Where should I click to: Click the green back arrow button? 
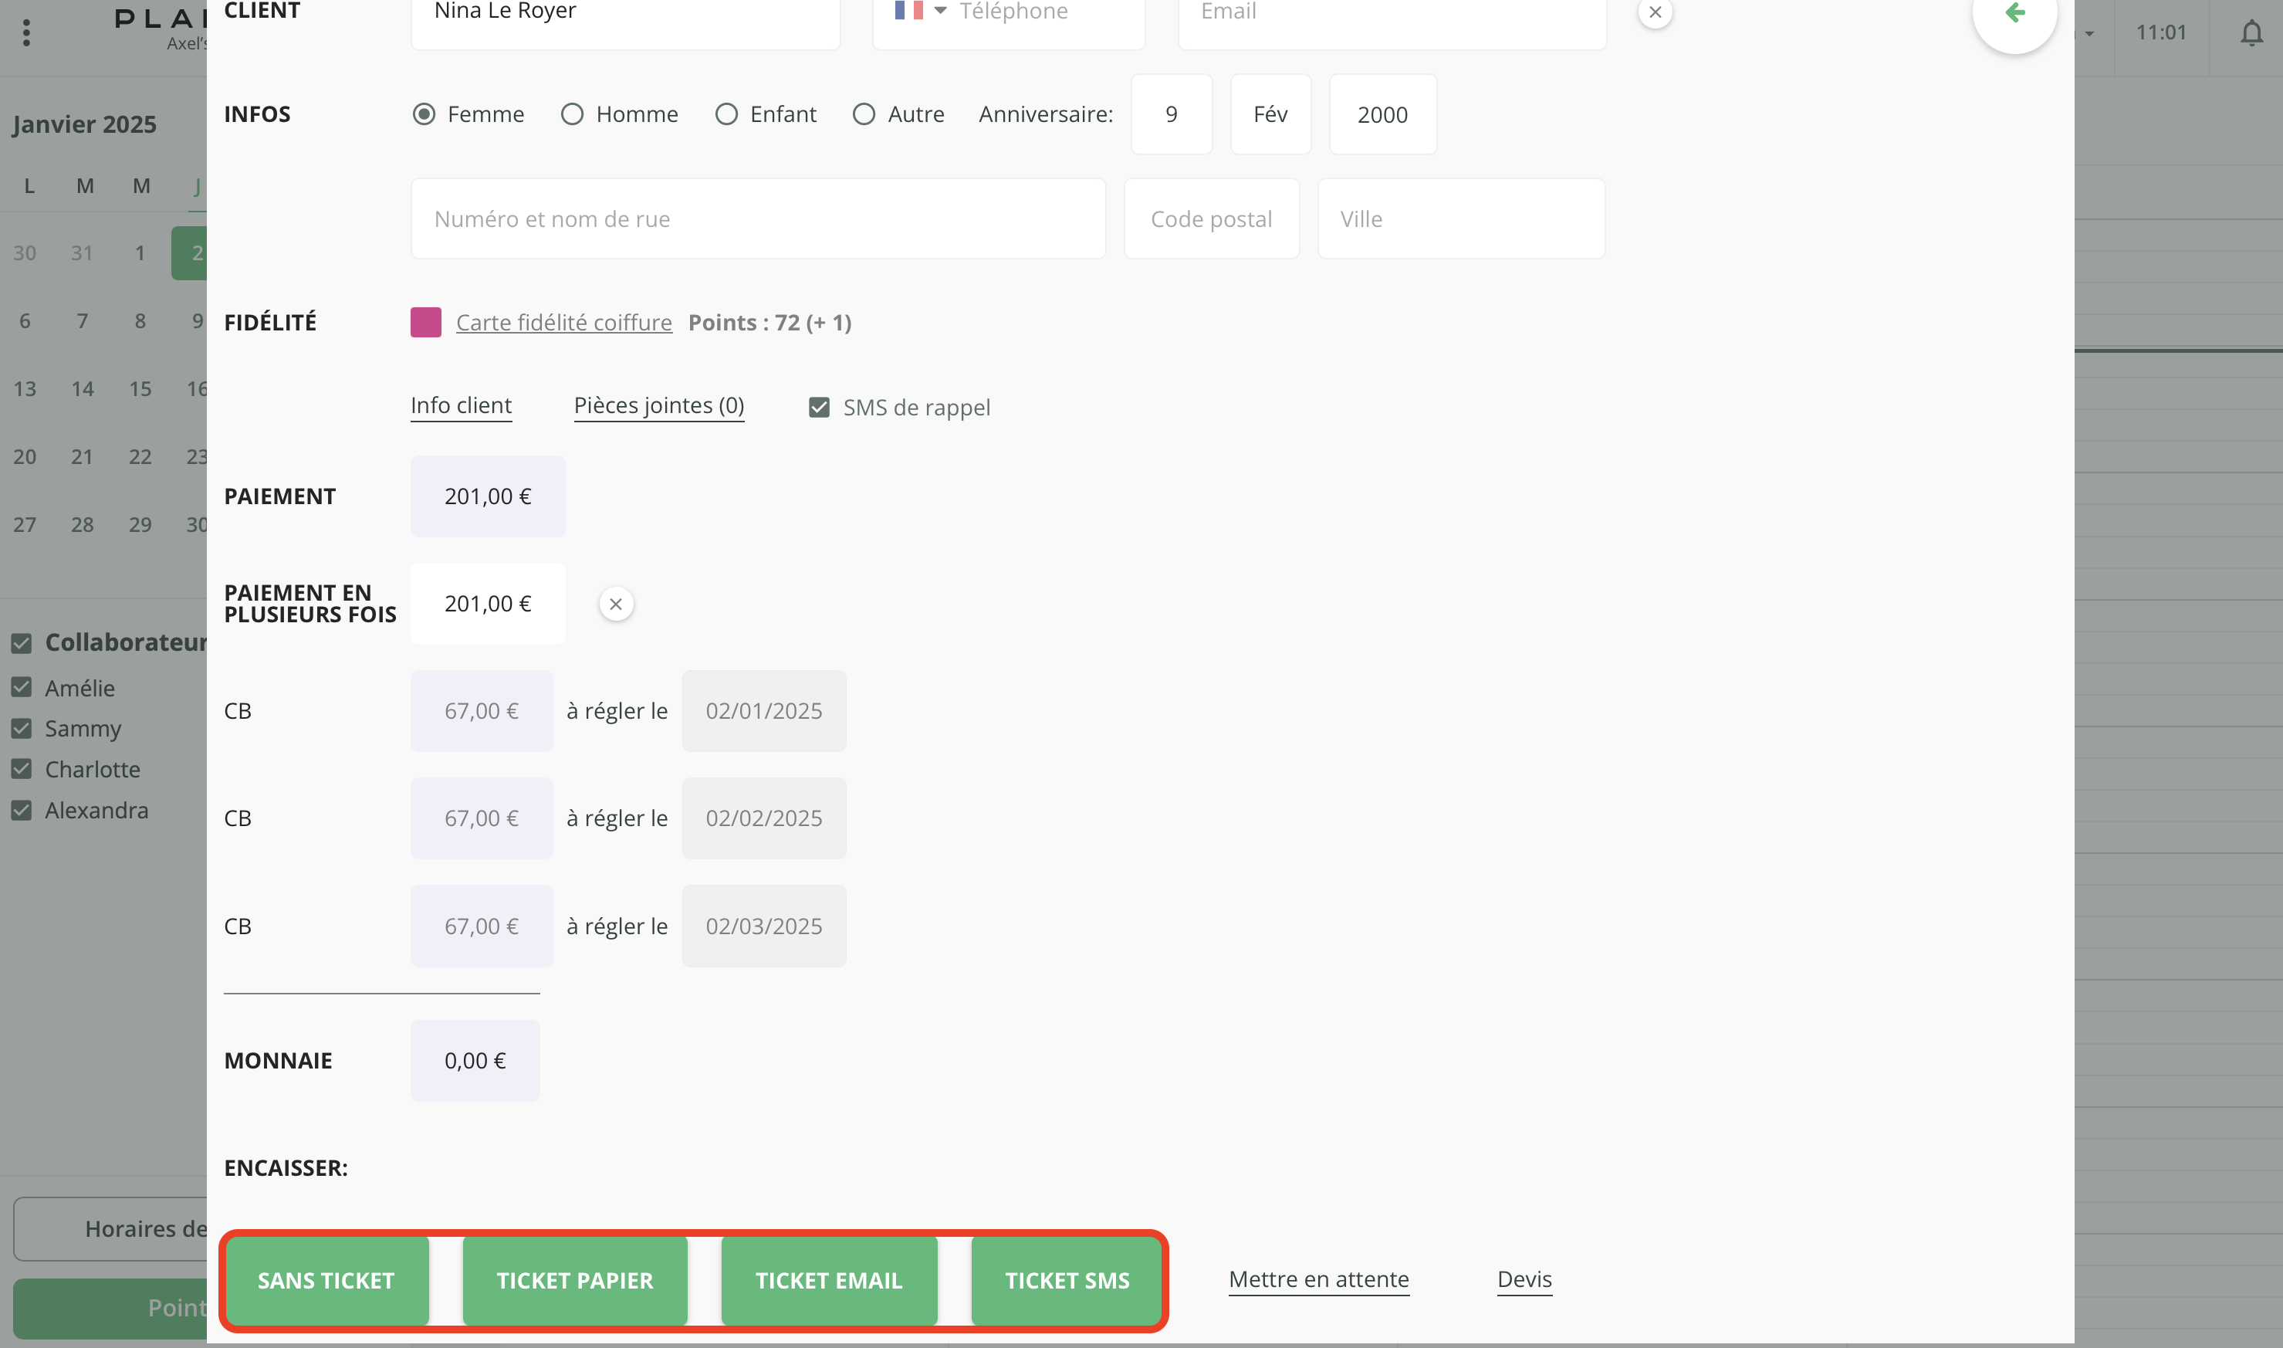coord(2014,12)
